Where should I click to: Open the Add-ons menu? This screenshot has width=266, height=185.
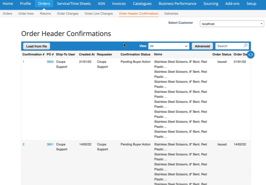(232, 4)
